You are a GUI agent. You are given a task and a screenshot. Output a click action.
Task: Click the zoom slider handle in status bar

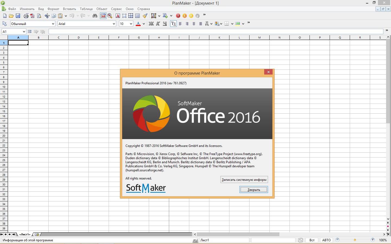tap(355, 240)
